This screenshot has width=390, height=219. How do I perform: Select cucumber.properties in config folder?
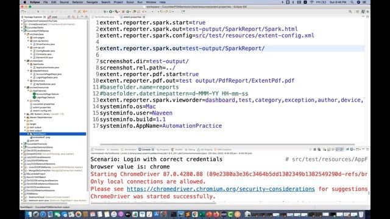pyautogui.click(x=43, y=104)
